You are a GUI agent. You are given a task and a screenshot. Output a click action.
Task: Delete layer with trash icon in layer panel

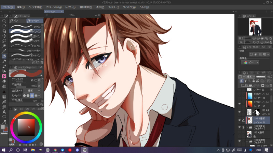(271, 86)
